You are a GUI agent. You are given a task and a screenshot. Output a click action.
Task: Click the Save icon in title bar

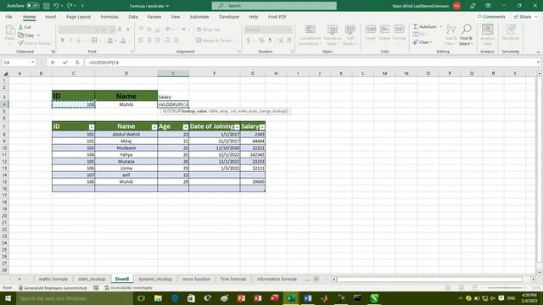[47, 6]
